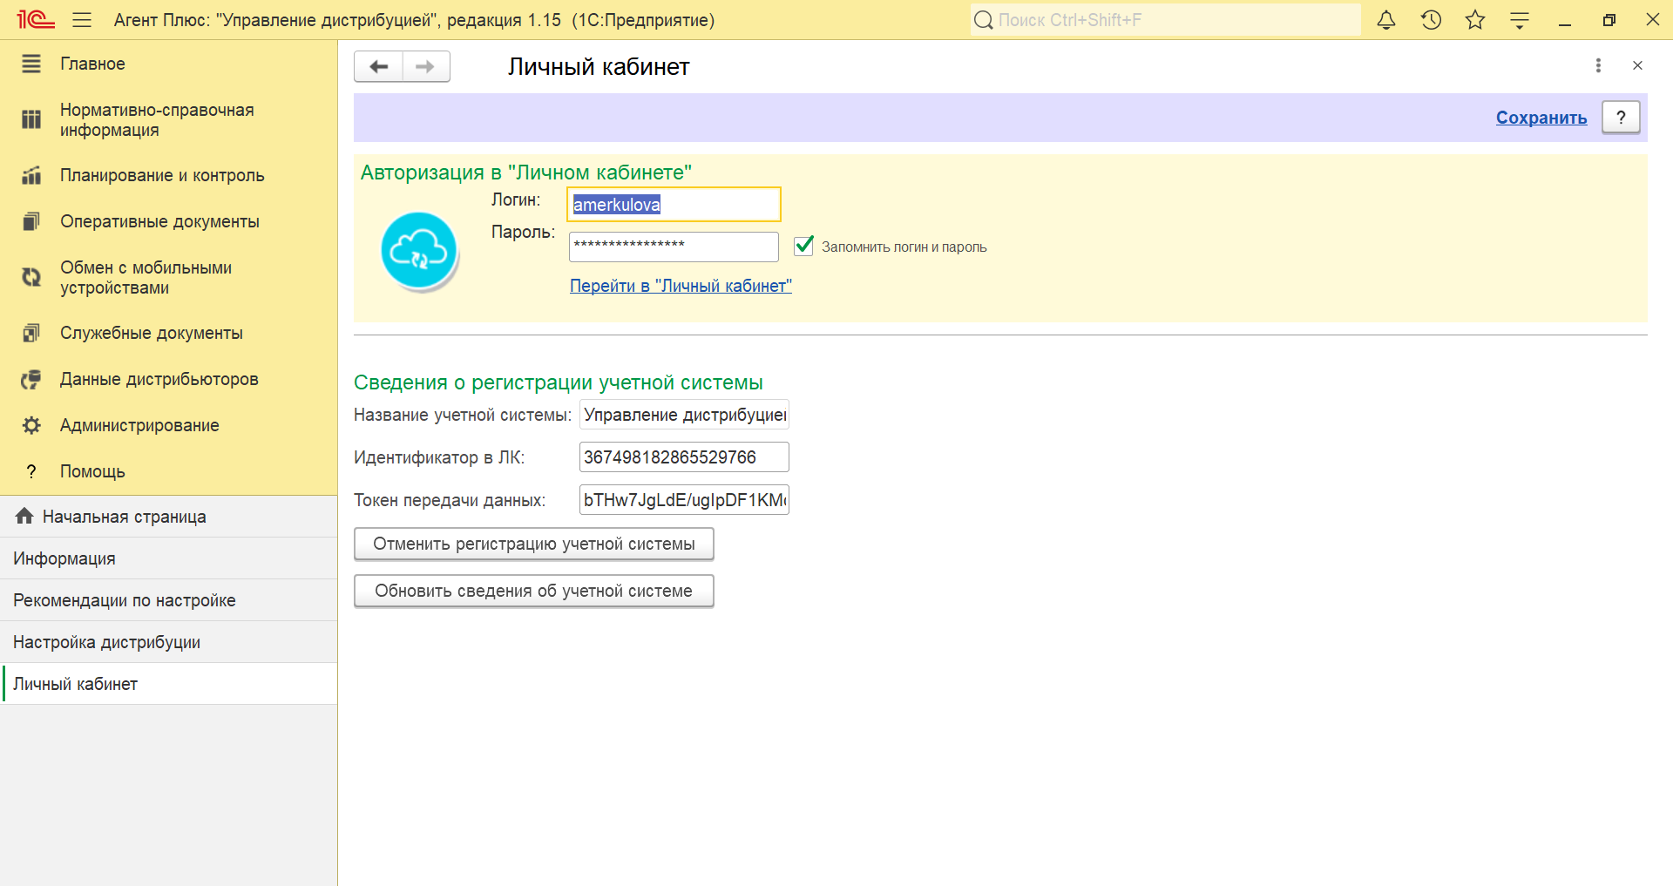Switch to Рекомендации по настройке tab
This screenshot has width=1673, height=886.
click(168, 600)
